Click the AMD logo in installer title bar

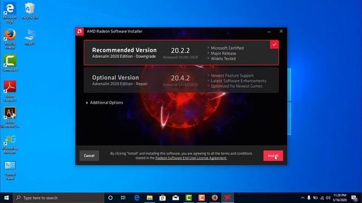click(x=80, y=32)
